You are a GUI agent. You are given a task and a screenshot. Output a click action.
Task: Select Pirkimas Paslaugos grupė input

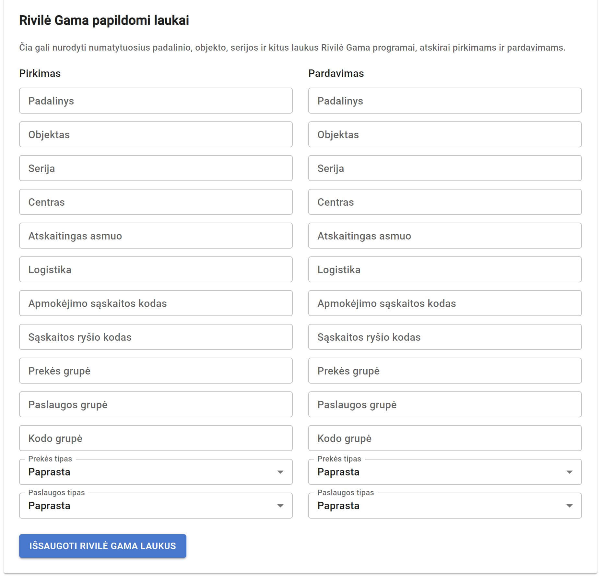(156, 404)
